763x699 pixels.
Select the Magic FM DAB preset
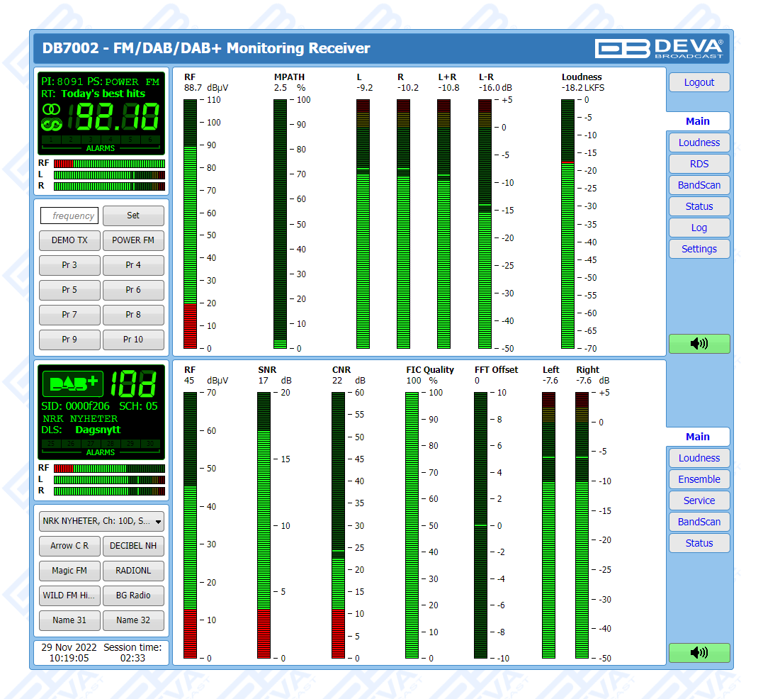pos(69,571)
